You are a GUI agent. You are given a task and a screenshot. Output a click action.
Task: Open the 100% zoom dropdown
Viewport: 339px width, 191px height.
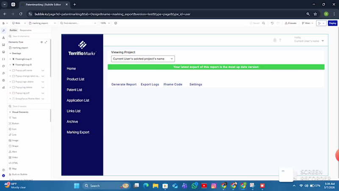[105, 23]
